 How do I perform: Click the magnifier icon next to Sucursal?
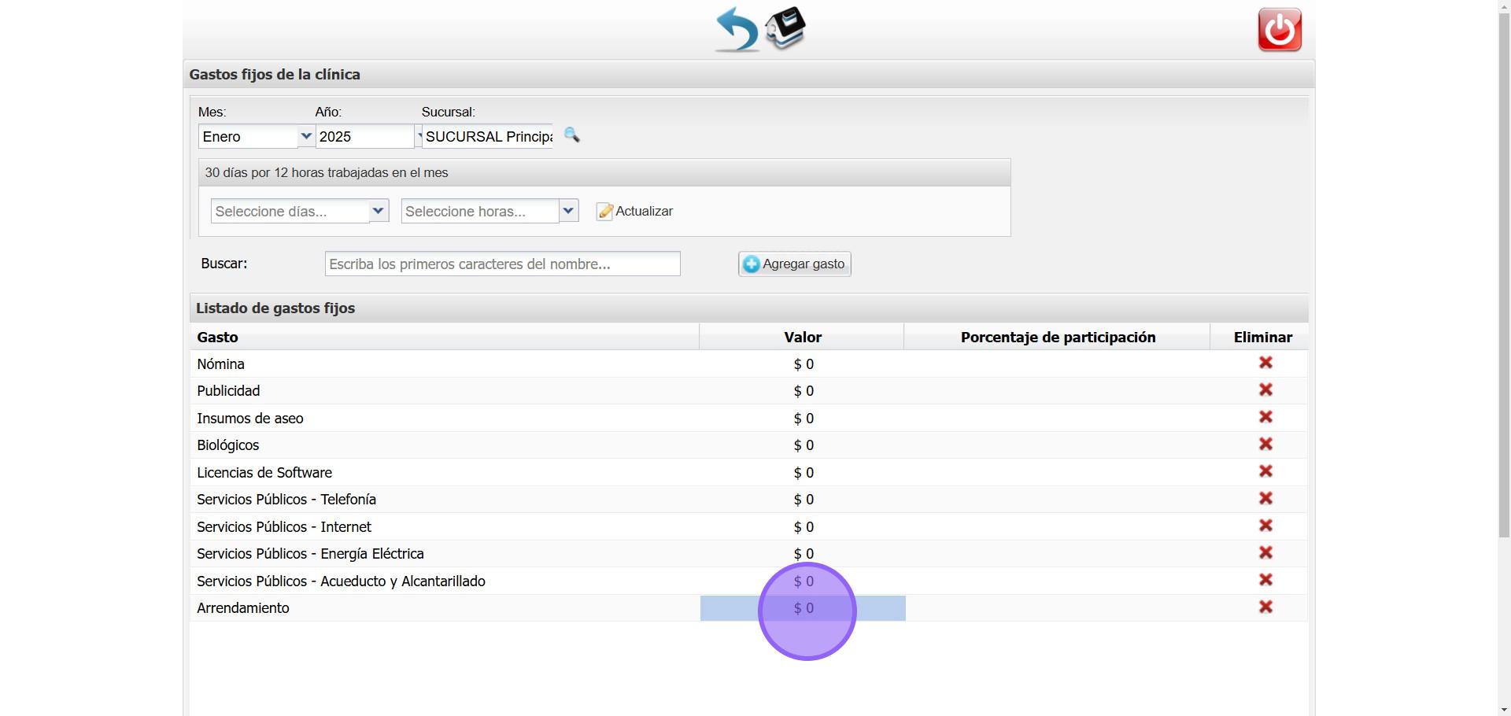[x=572, y=135]
